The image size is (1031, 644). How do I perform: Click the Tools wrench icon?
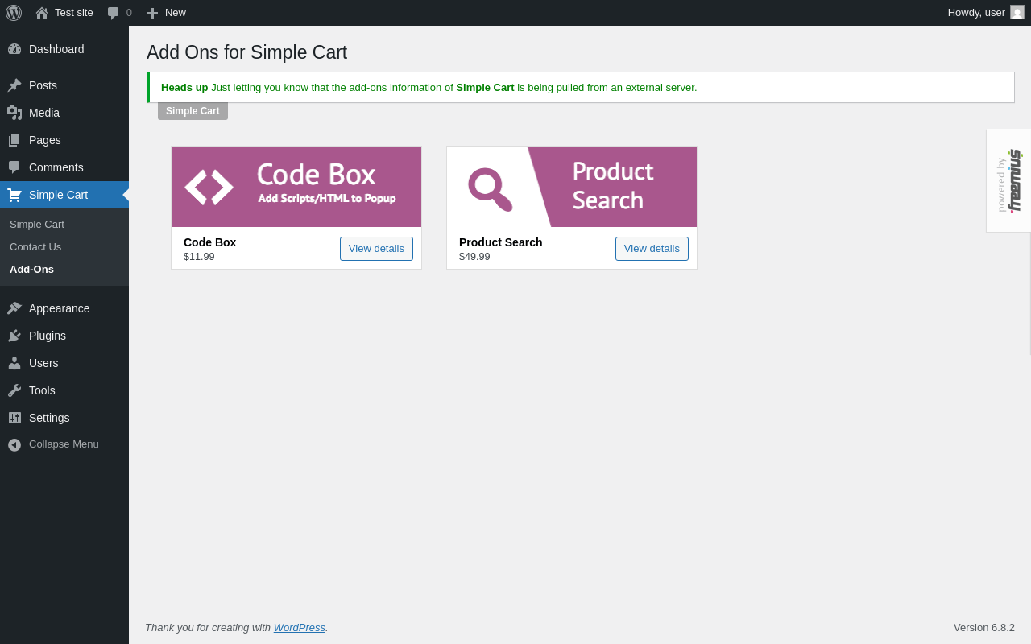point(14,390)
